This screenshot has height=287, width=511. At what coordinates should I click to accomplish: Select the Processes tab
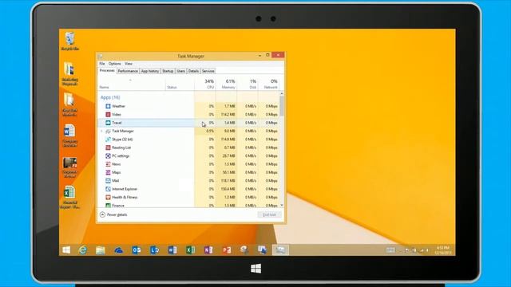tap(107, 71)
